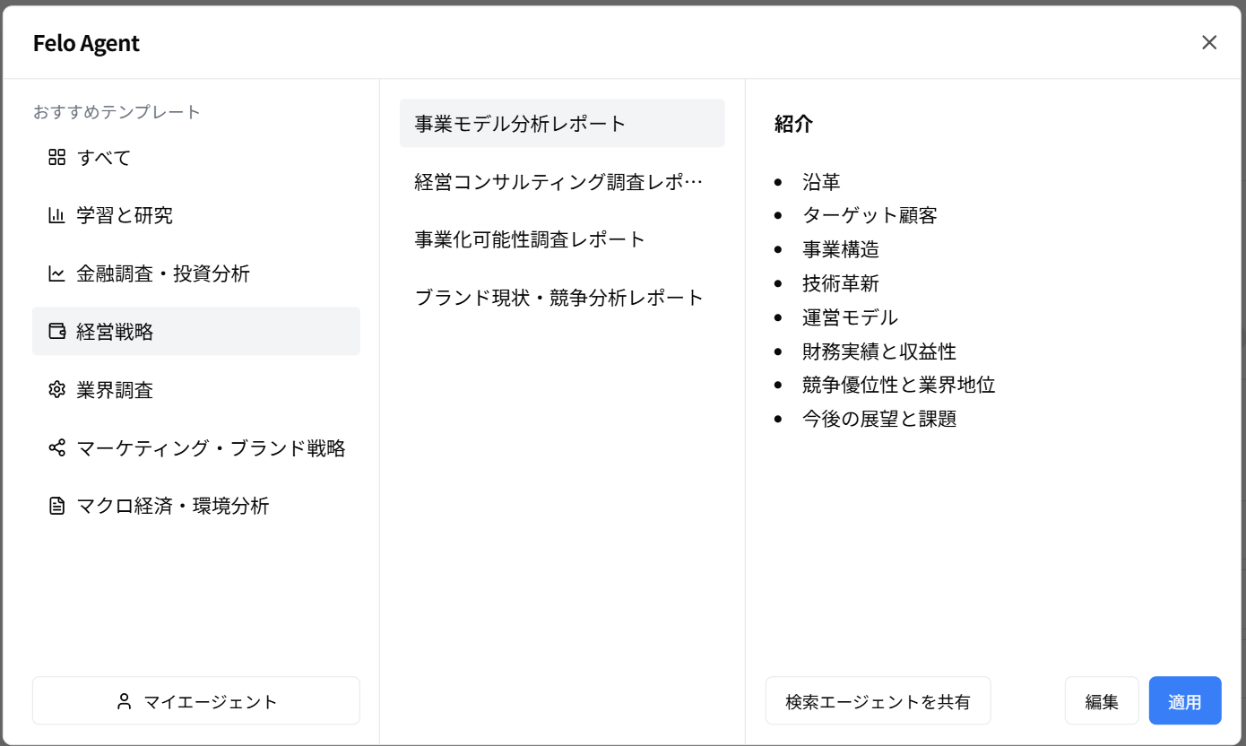Image resolution: width=1246 pixels, height=746 pixels.
Task: Click the 今後の展望と課題 list item
Action: (879, 419)
